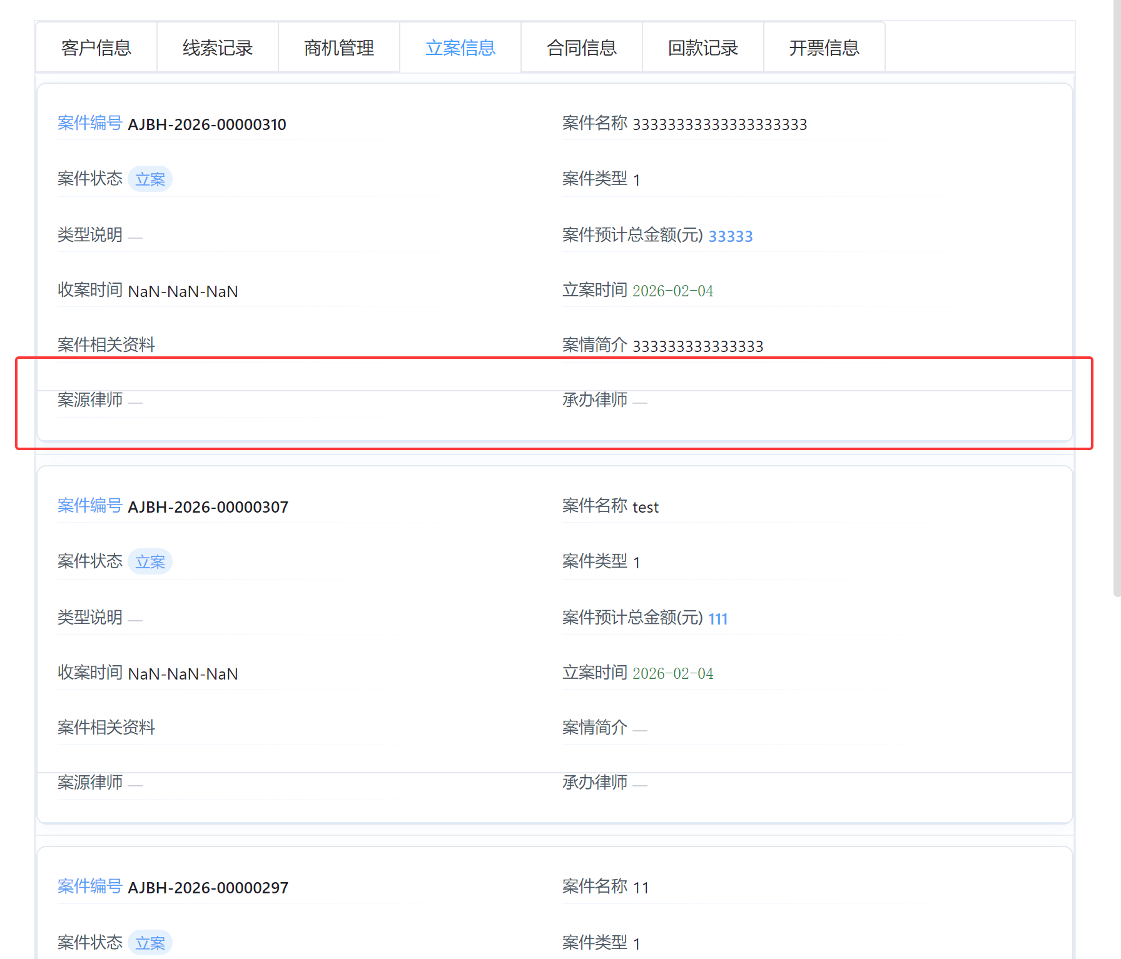Open the 客户信息 tab
This screenshot has width=1121, height=959.
click(96, 48)
